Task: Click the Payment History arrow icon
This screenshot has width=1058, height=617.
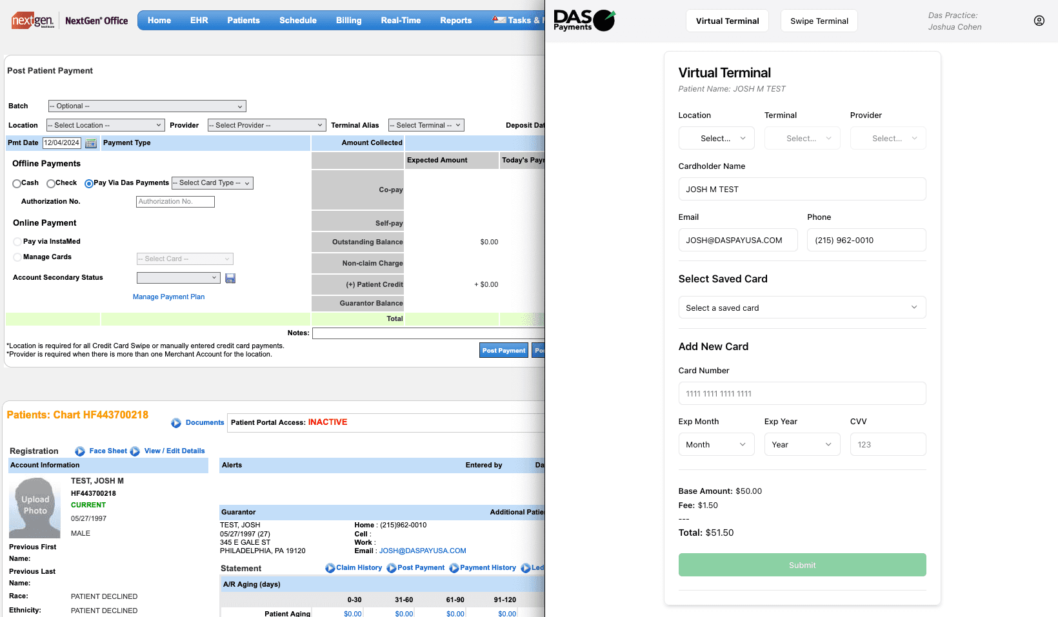Action: coord(454,568)
